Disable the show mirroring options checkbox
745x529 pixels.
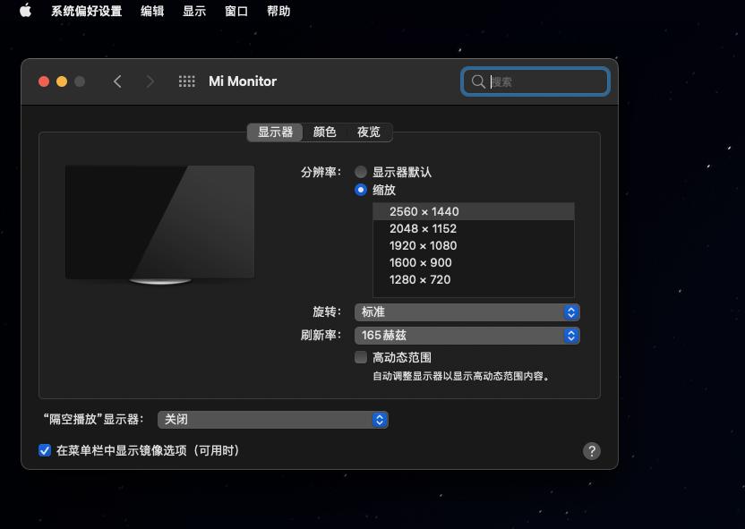45,450
